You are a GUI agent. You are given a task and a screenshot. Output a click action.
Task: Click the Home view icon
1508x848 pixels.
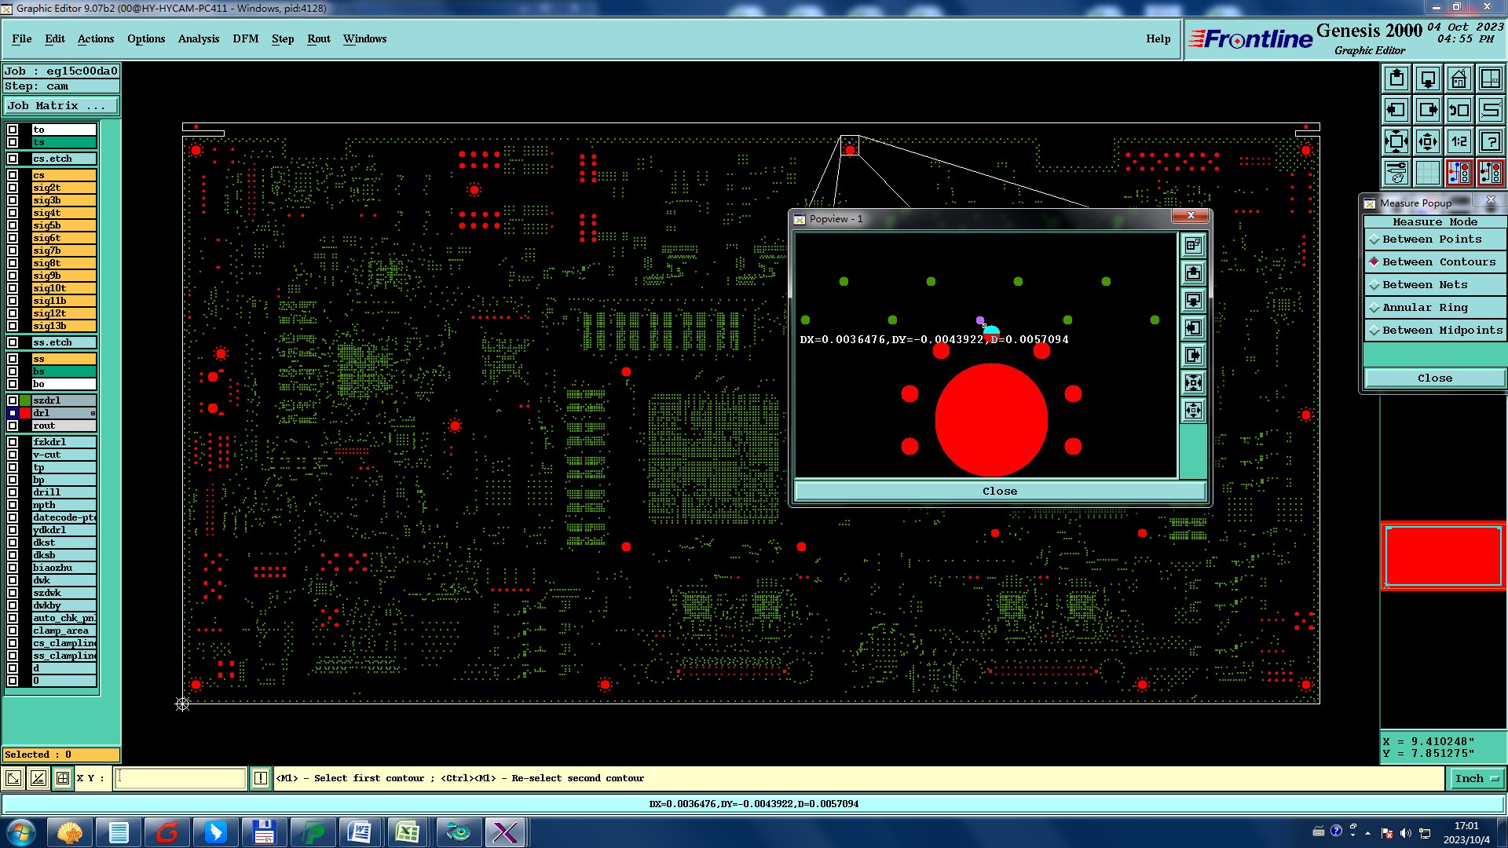tap(1459, 79)
